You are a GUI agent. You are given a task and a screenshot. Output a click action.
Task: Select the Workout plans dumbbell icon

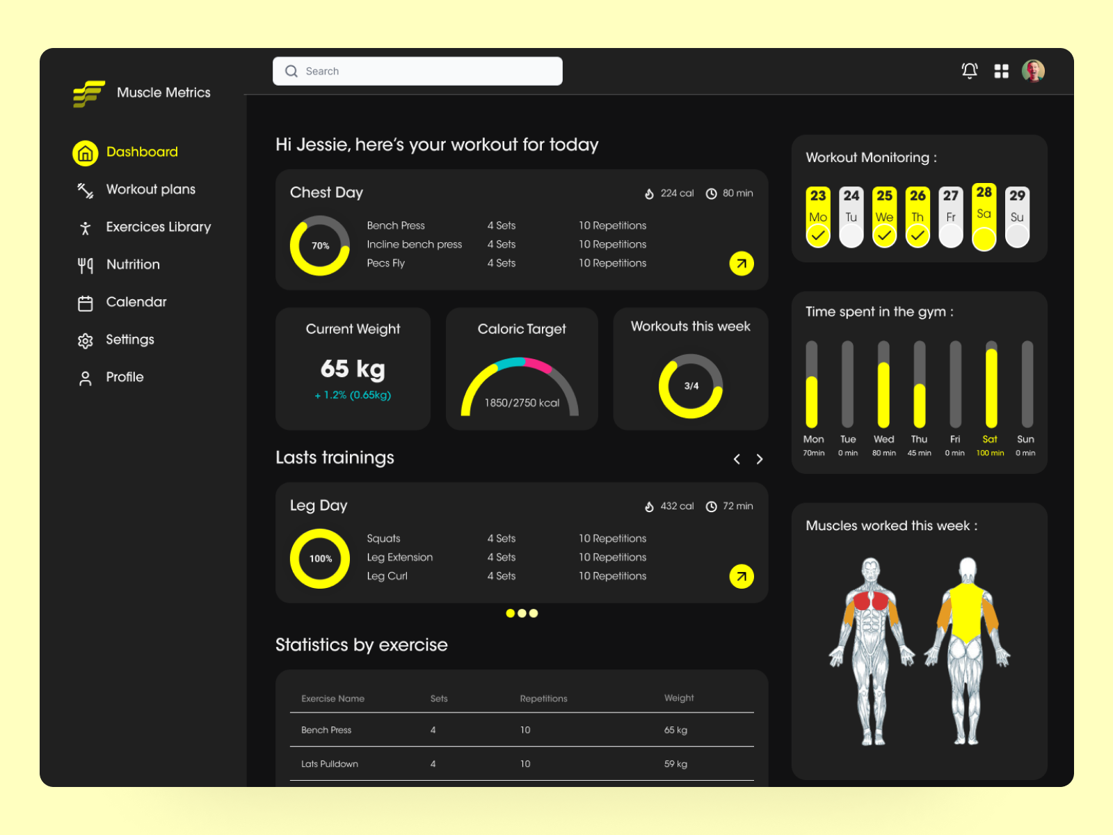point(85,189)
